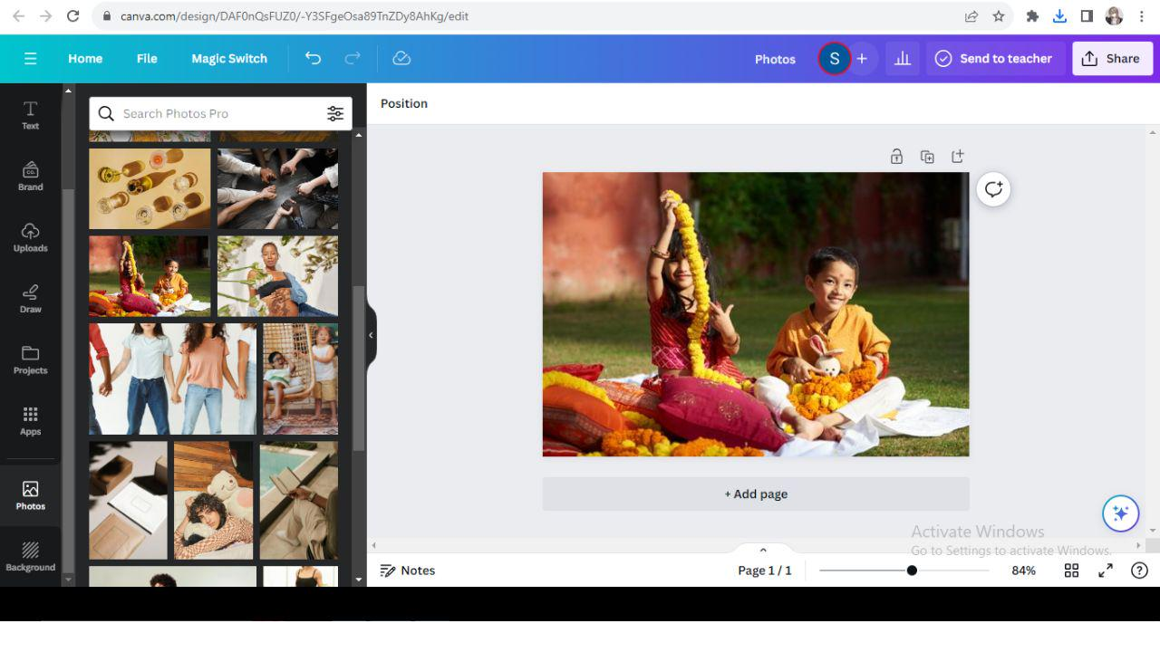The width and height of the screenshot is (1160, 652).
Task: Toggle the pages grid view
Action: (x=1072, y=570)
